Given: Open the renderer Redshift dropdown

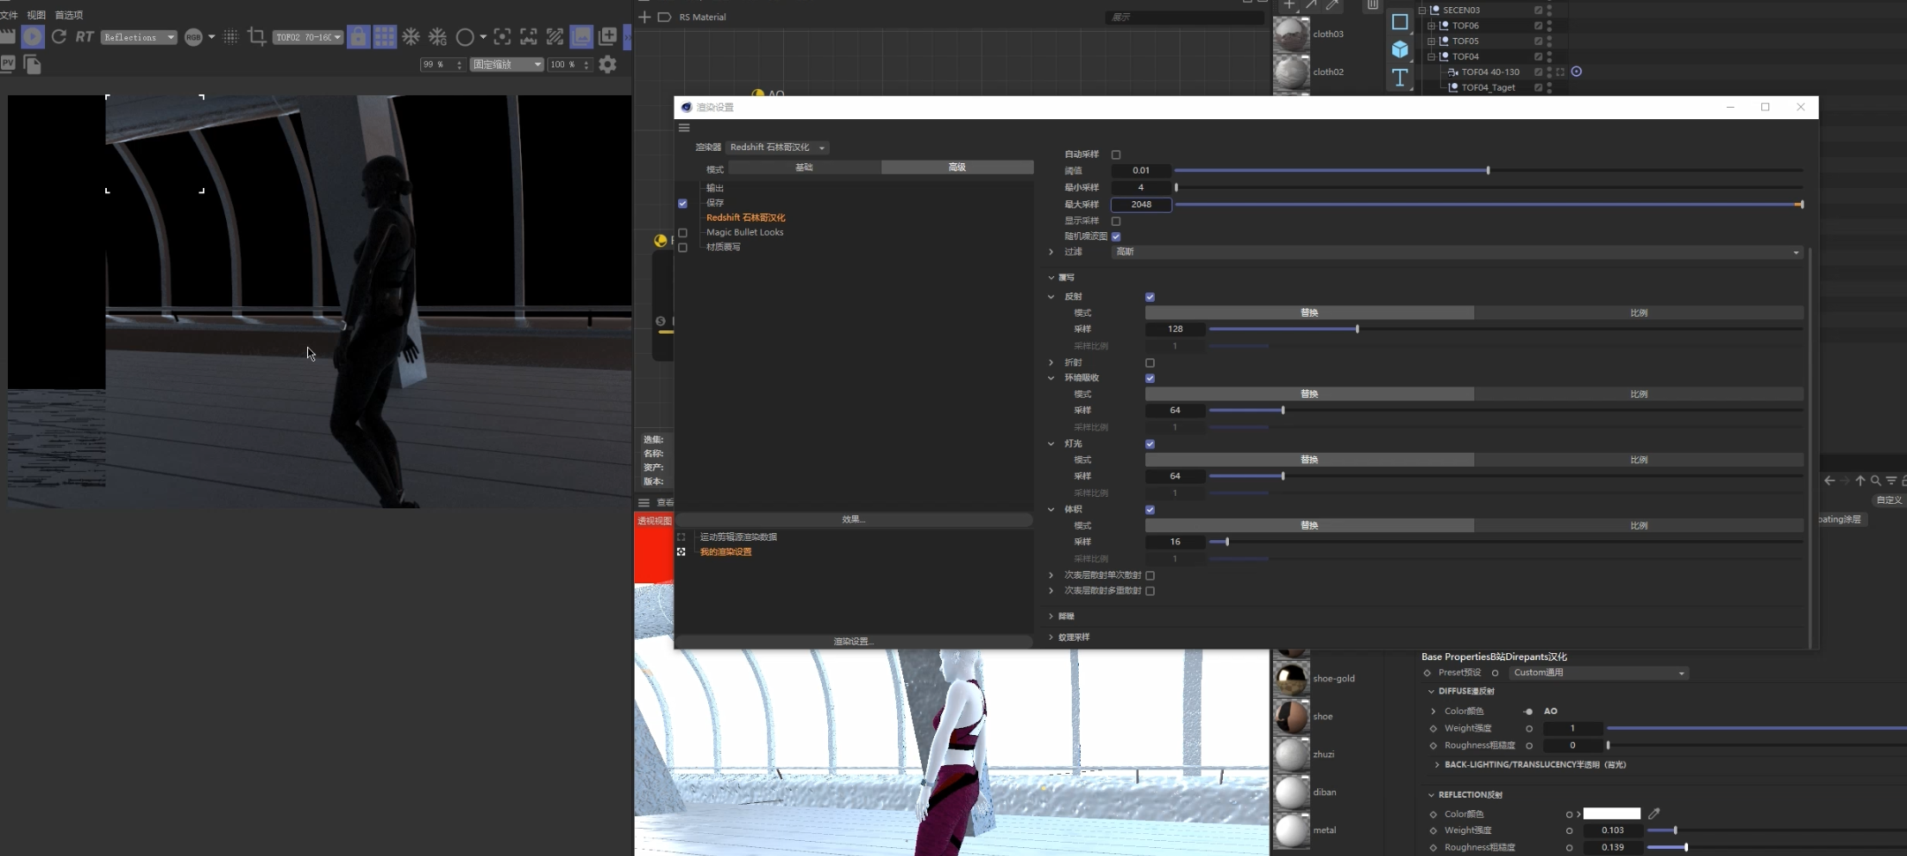Looking at the screenshot, I should tap(777, 147).
